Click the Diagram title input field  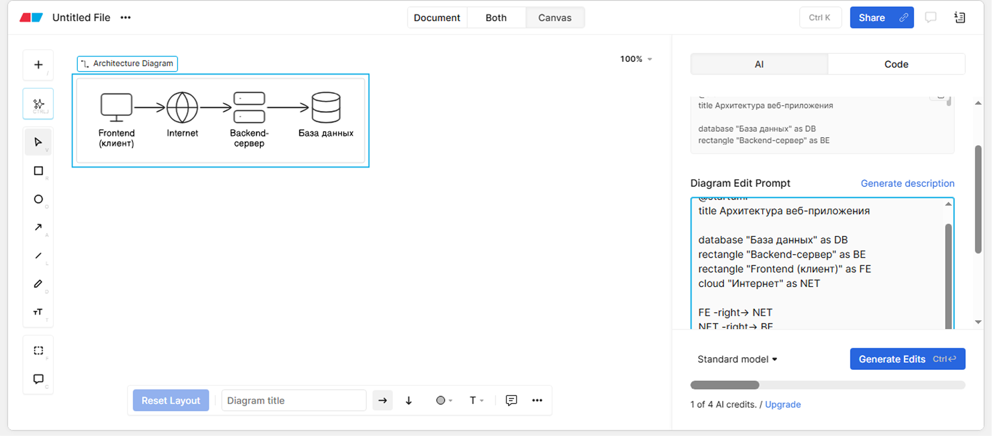pos(293,400)
